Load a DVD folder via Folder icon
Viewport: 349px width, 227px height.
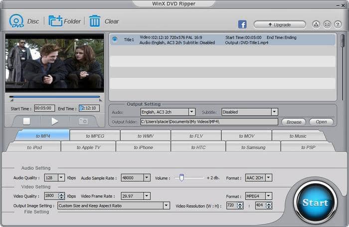[55, 21]
